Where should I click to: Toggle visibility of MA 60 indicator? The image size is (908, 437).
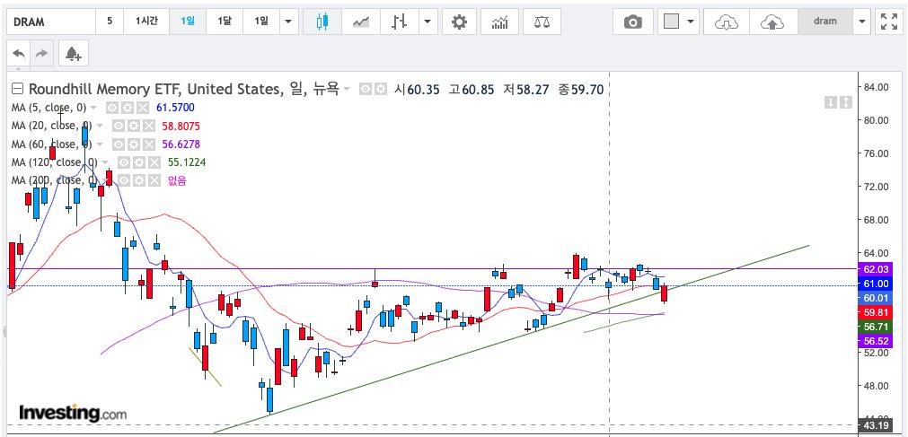(x=119, y=144)
